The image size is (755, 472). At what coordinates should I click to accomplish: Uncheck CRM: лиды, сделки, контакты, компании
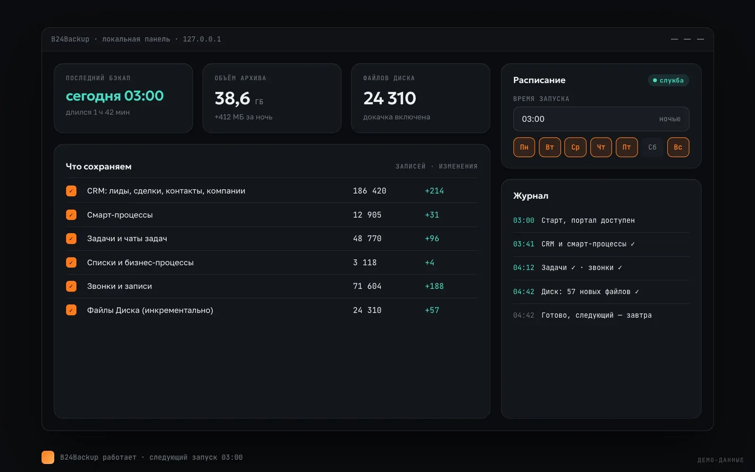71,191
